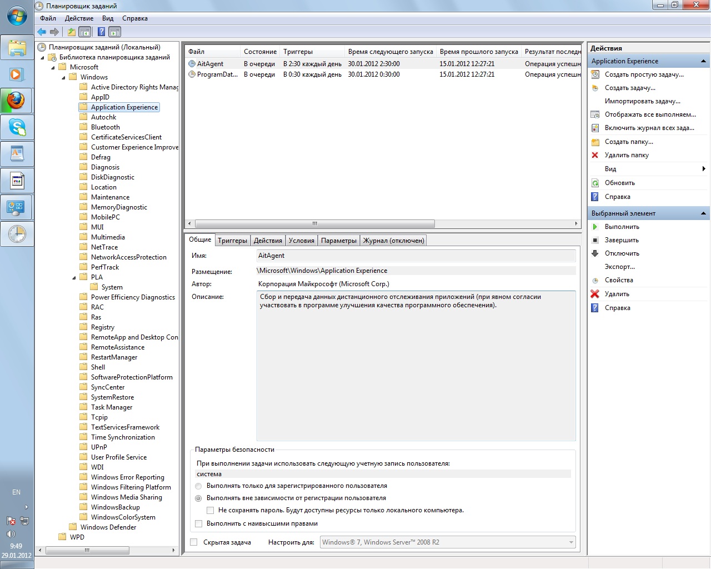The image size is (711, 569).
Task: Click the Обновить refresh icon
Action: [595, 183]
